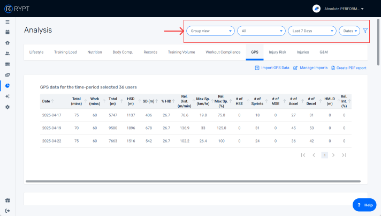This screenshot has height=216, width=381.
Task: Click the 1137 HSD value
Action: (131, 115)
